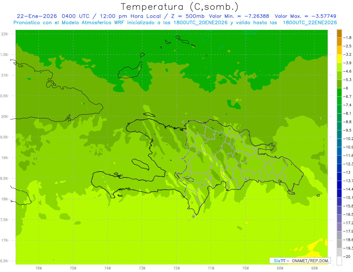Click the -6.7 legend value

pyautogui.click(x=347, y=97)
